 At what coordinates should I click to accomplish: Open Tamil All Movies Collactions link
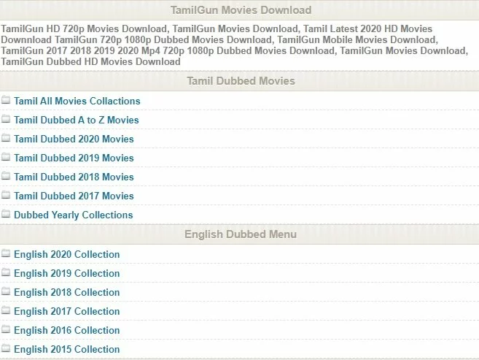click(x=77, y=101)
